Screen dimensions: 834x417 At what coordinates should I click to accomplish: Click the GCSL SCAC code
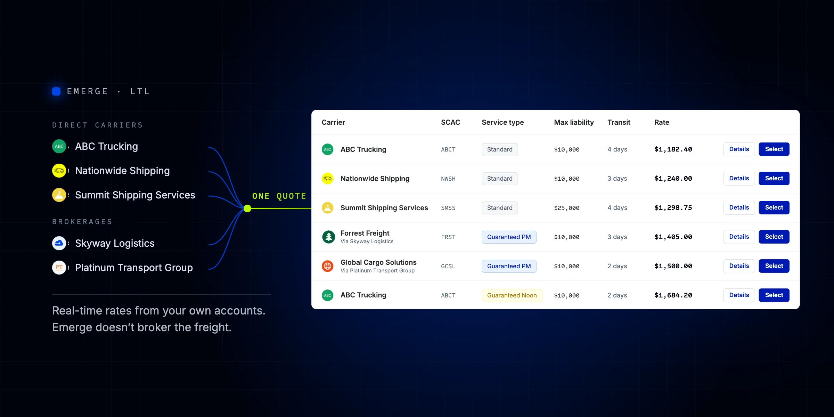point(448,266)
